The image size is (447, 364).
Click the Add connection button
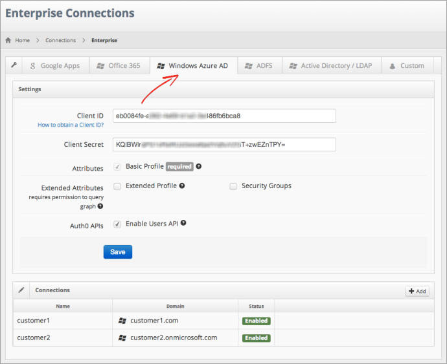pos(417,291)
